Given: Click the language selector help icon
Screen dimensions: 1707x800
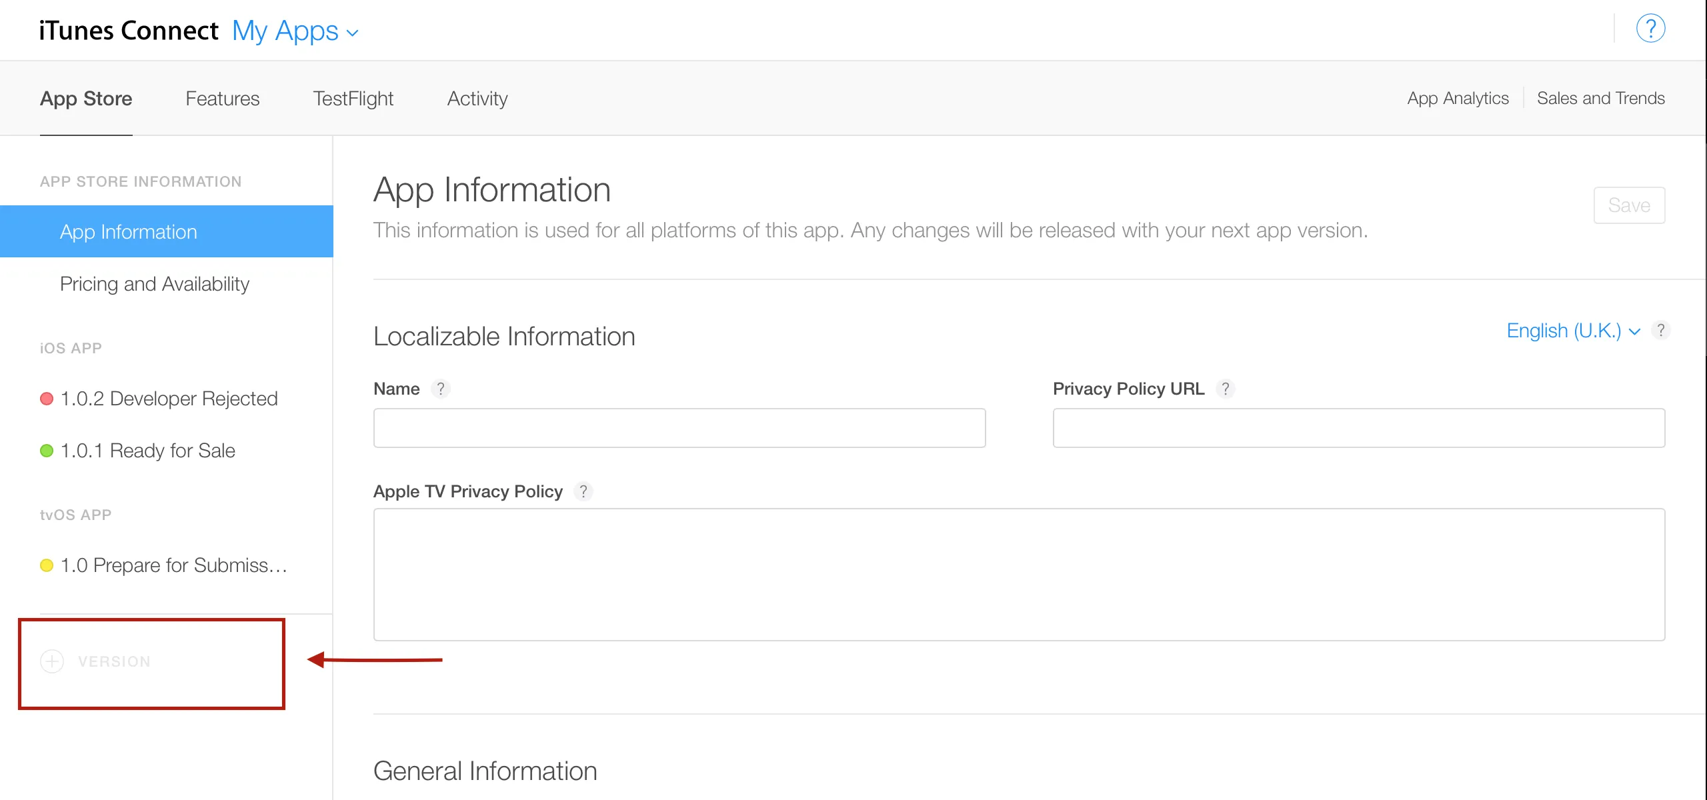Looking at the screenshot, I should [1660, 331].
